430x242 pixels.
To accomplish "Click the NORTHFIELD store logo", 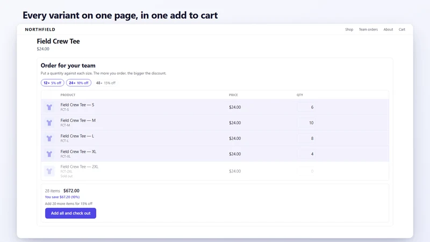I will [x=40, y=30].
